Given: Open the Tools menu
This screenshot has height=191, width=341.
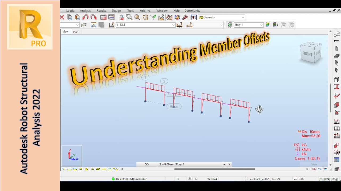Looking at the screenshot, I should point(130,11).
